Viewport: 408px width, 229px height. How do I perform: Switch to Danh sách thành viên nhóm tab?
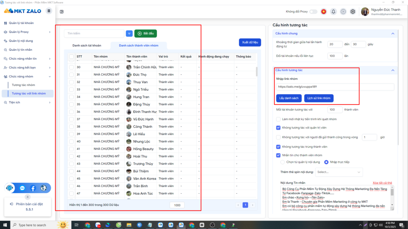pos(138,45)
